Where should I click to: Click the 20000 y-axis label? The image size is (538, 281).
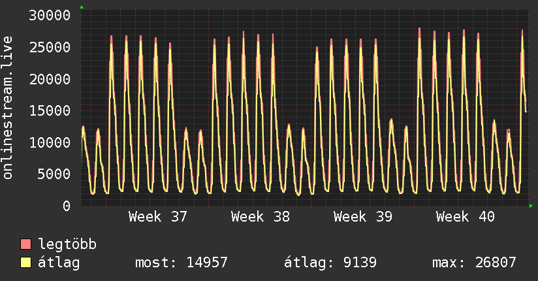tap(50, 79)
